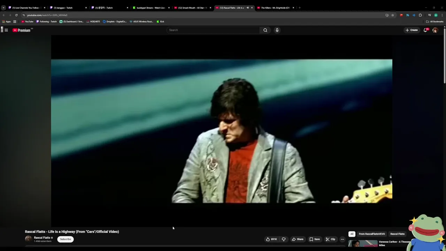Switch to Live Channels You Follow tab

(x=27, y=8)
